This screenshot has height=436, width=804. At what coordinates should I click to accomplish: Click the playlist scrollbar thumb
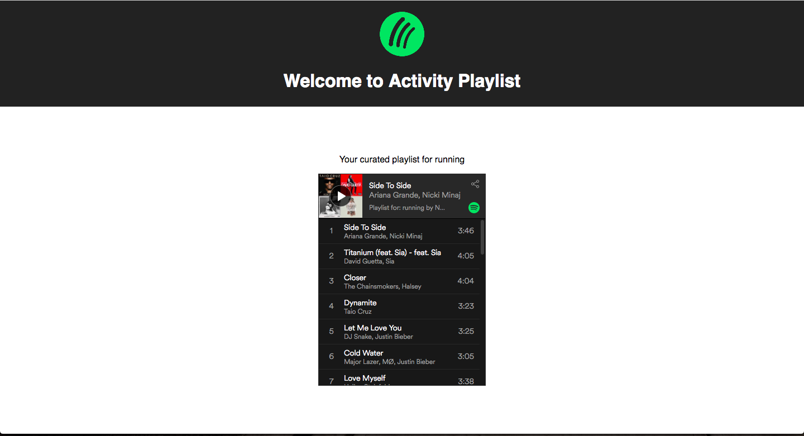click(482, 237)
